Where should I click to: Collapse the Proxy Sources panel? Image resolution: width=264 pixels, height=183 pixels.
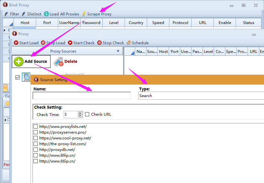118,51
